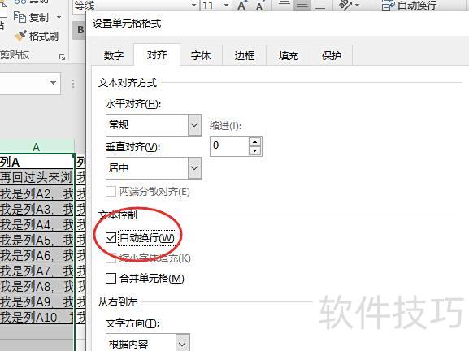The height and width of the screenshot is (351, 469).
Task: Switch to the 保护 tab
Action: (332, 55)
